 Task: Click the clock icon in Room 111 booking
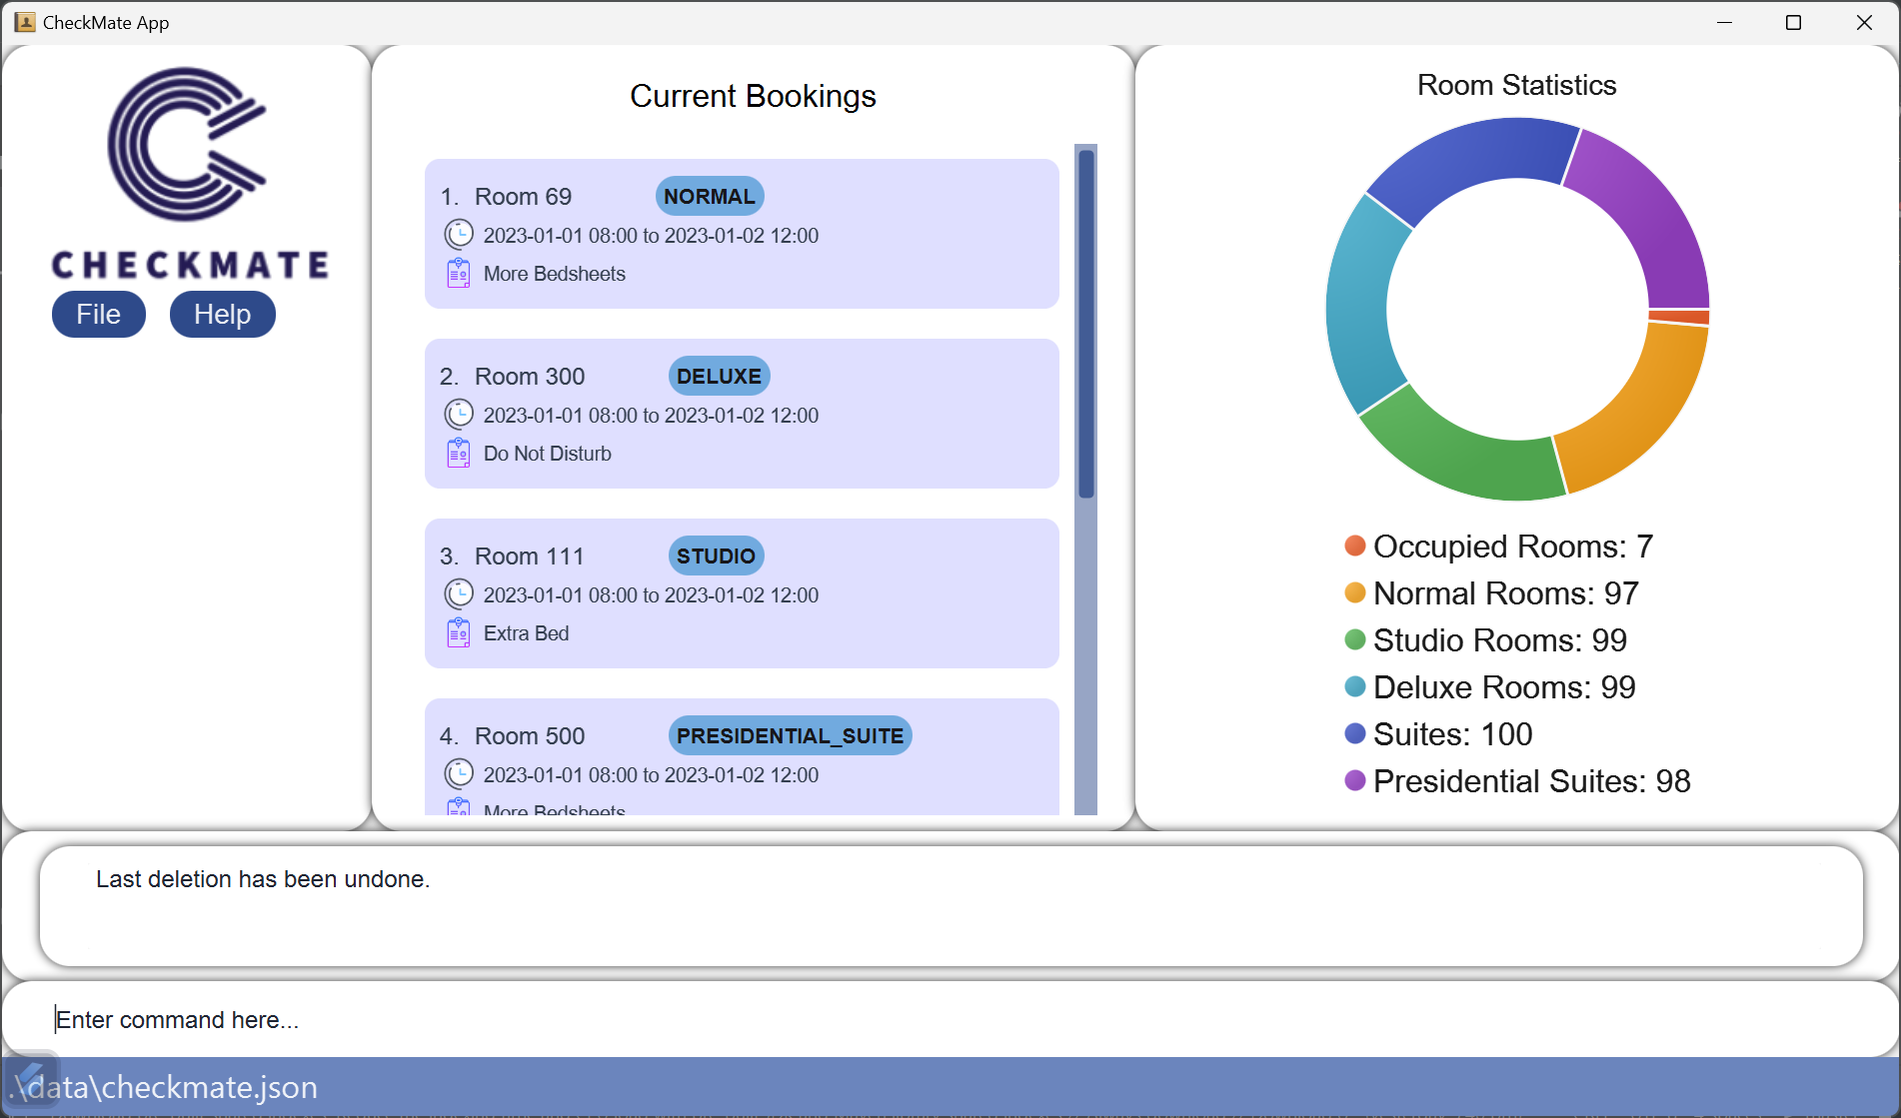[459, 594]
